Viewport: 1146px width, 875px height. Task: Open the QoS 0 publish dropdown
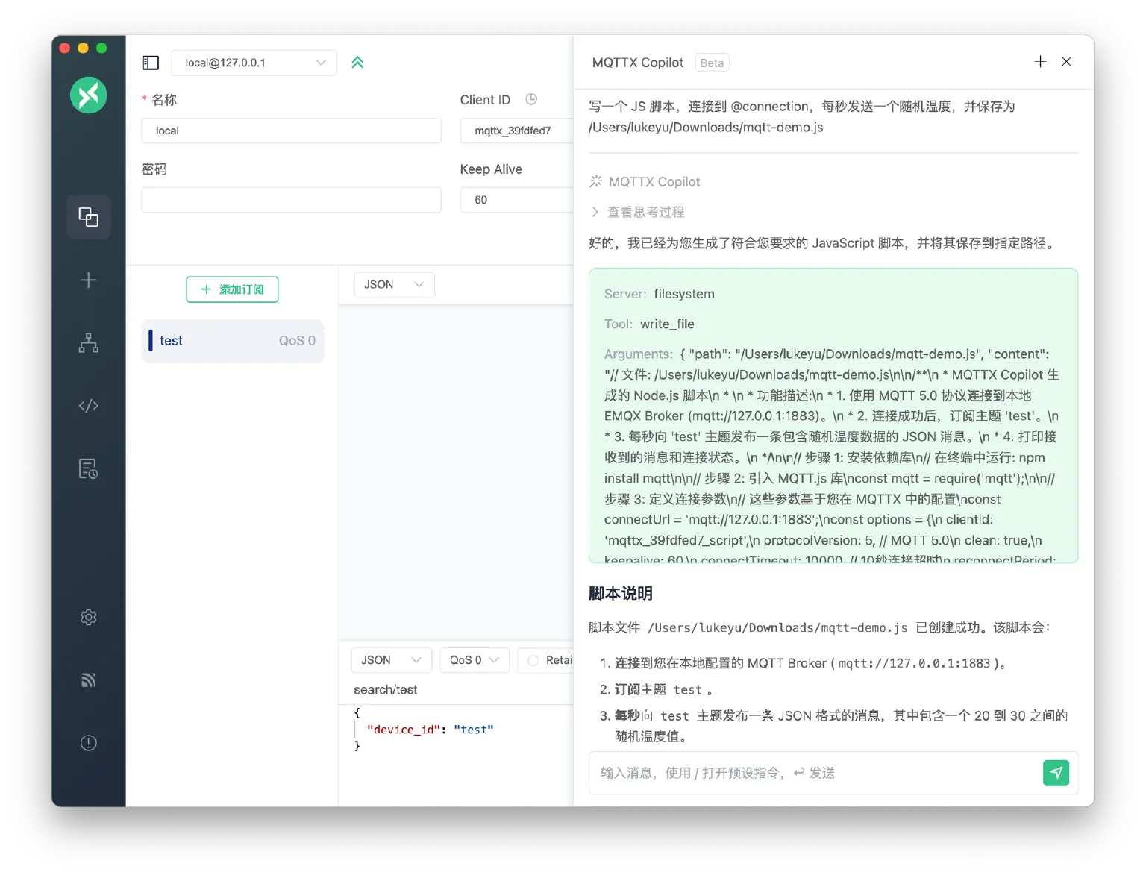click(475, 660)
